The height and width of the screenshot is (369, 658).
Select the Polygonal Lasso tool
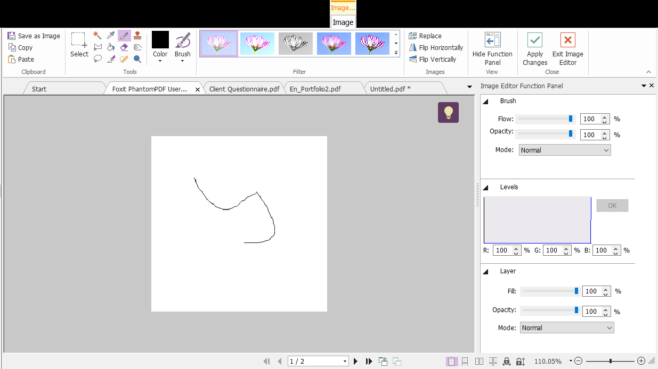coord(98,47)
